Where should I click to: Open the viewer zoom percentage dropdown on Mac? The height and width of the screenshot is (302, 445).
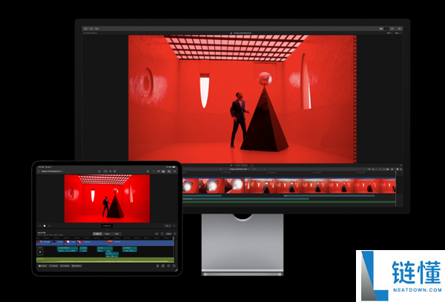coord(387,33)
